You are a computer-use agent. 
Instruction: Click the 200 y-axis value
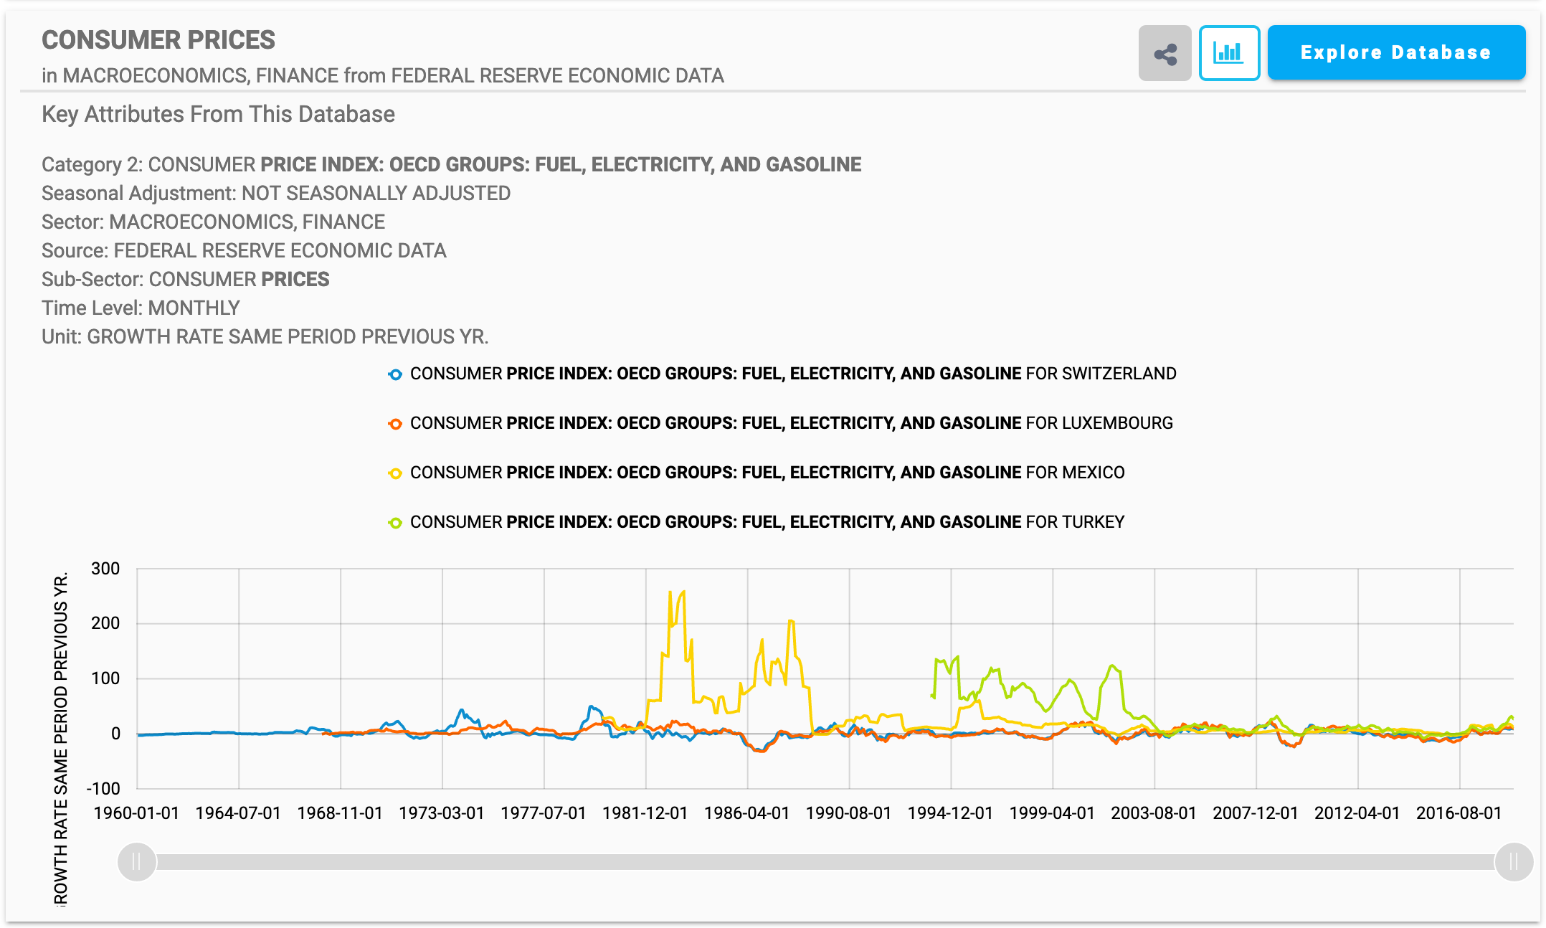click(105, 623)
